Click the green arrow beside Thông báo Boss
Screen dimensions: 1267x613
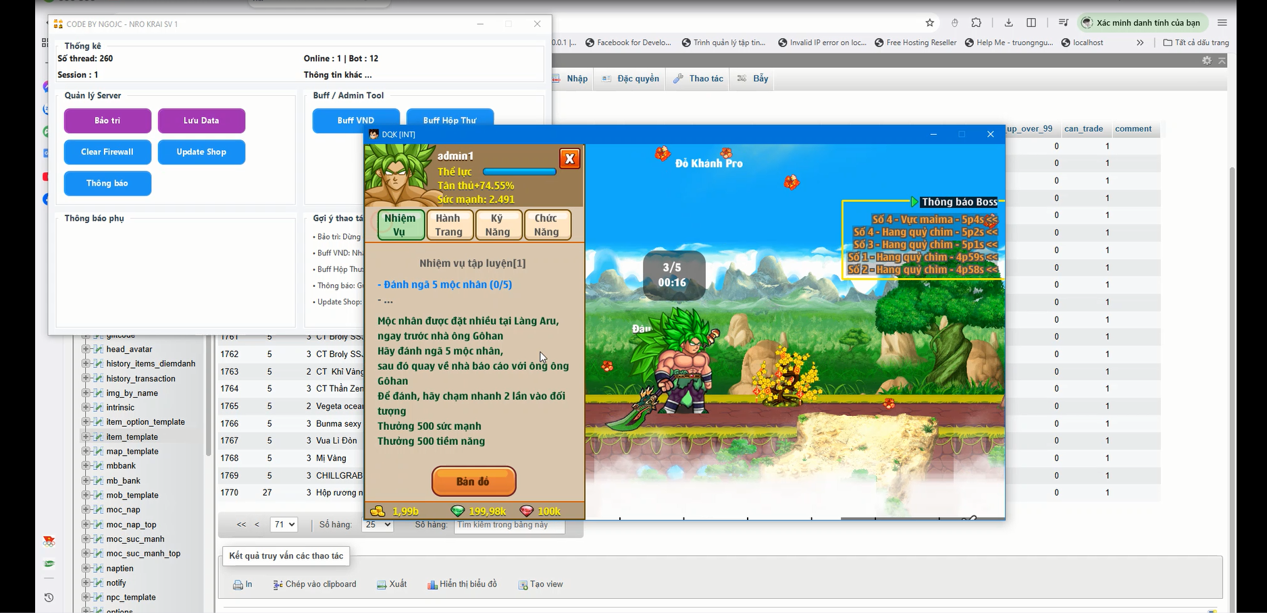coord(914,202)
